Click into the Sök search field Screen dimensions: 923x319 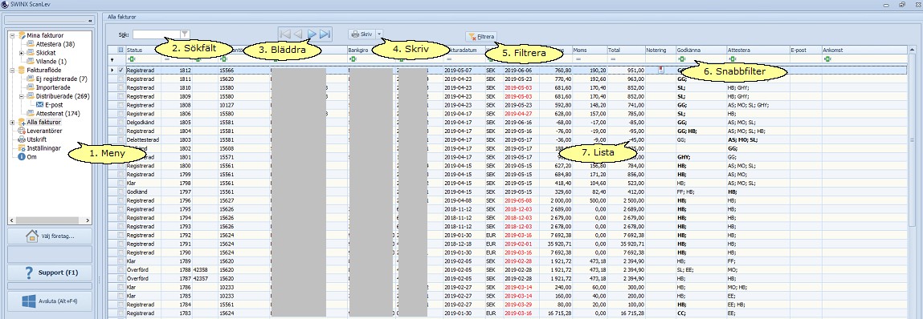coord(156,34)
